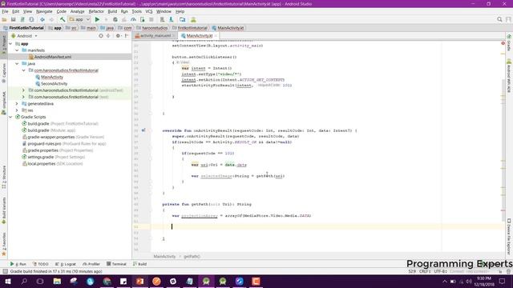Open the Navigate menu
The height and width of the screenshot is (288, 513).
[44, 11]
